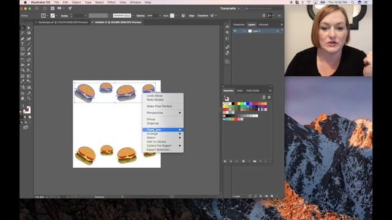The height and width of the screenshot is (220, 392).
Task: Select the Line Segment tool
Action: [29, 44]
